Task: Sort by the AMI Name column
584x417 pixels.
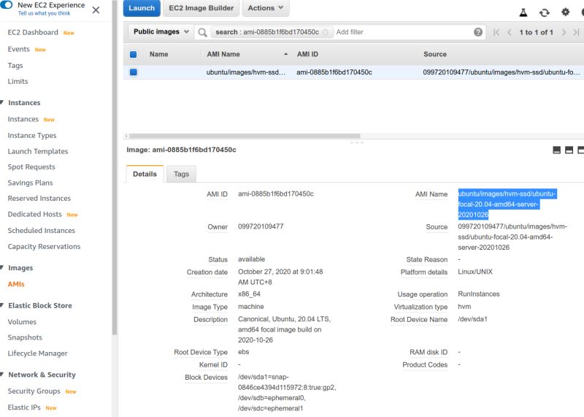Action: tap(223, 55)
